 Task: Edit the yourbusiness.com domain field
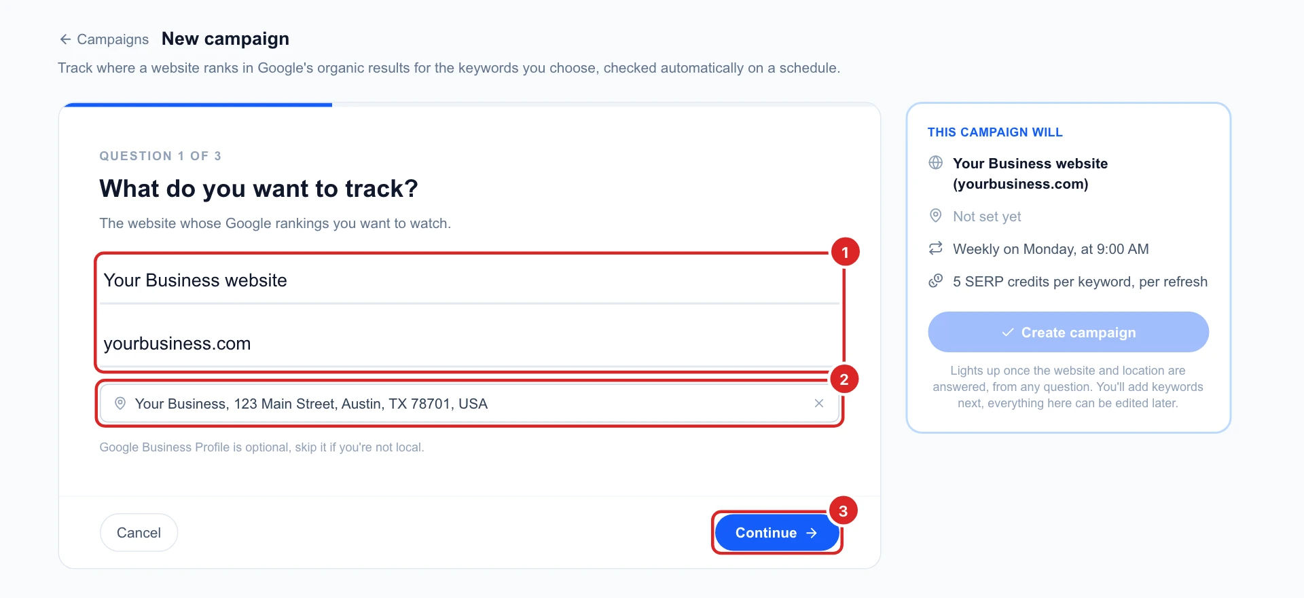click(x=469, y=343)
